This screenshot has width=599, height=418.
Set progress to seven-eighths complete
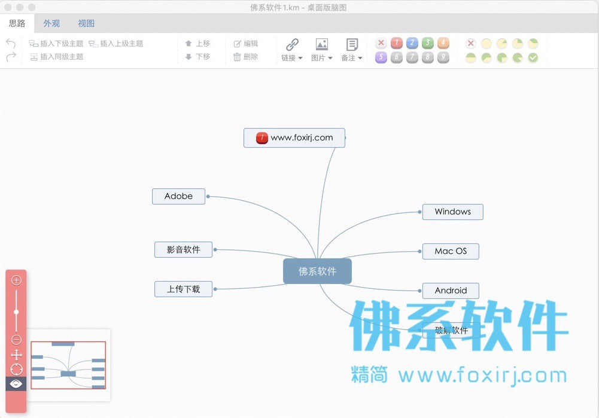(x=517, y=57)
